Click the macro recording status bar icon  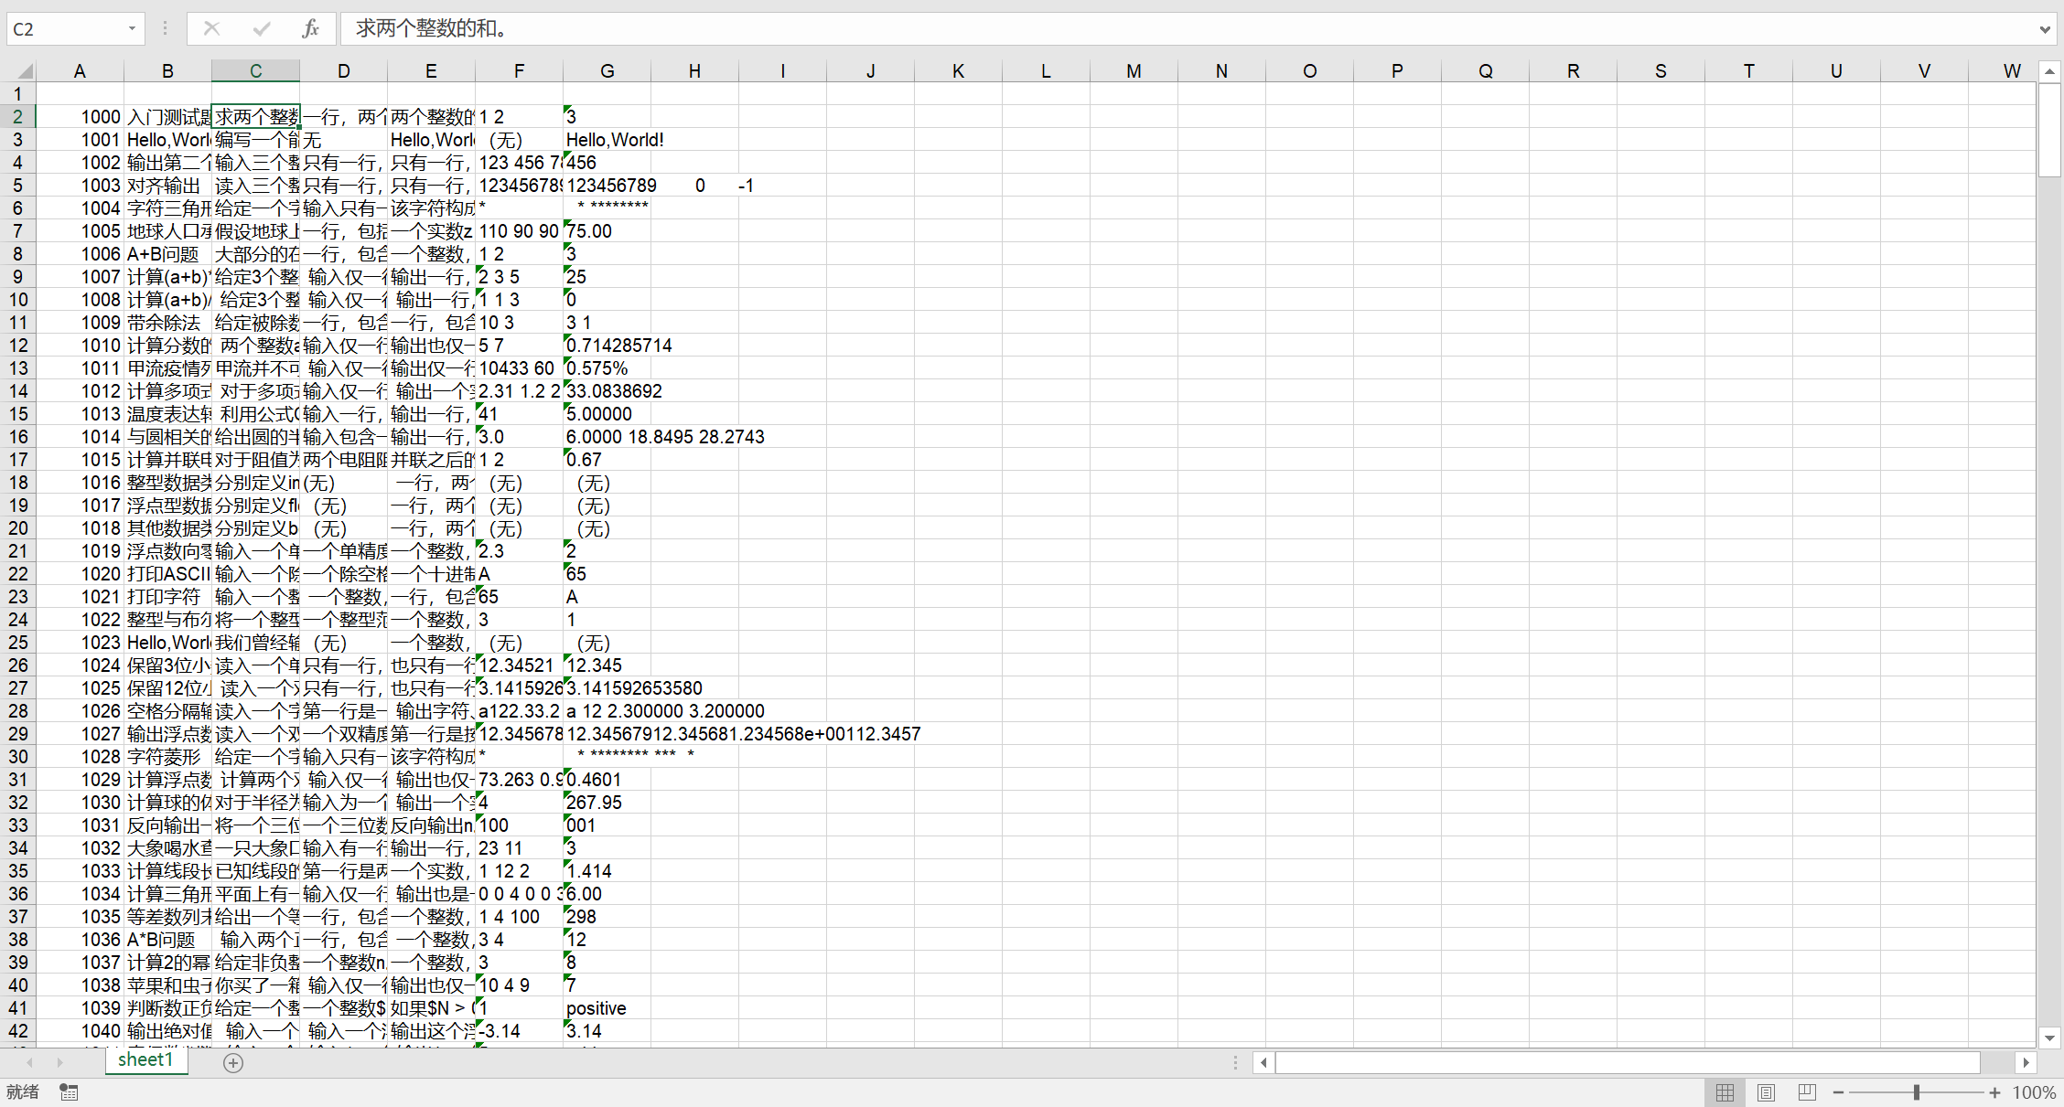(x=69, y=1091)
